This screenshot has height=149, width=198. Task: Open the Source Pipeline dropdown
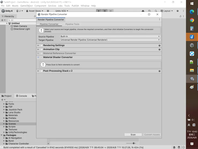coord(110,37)
